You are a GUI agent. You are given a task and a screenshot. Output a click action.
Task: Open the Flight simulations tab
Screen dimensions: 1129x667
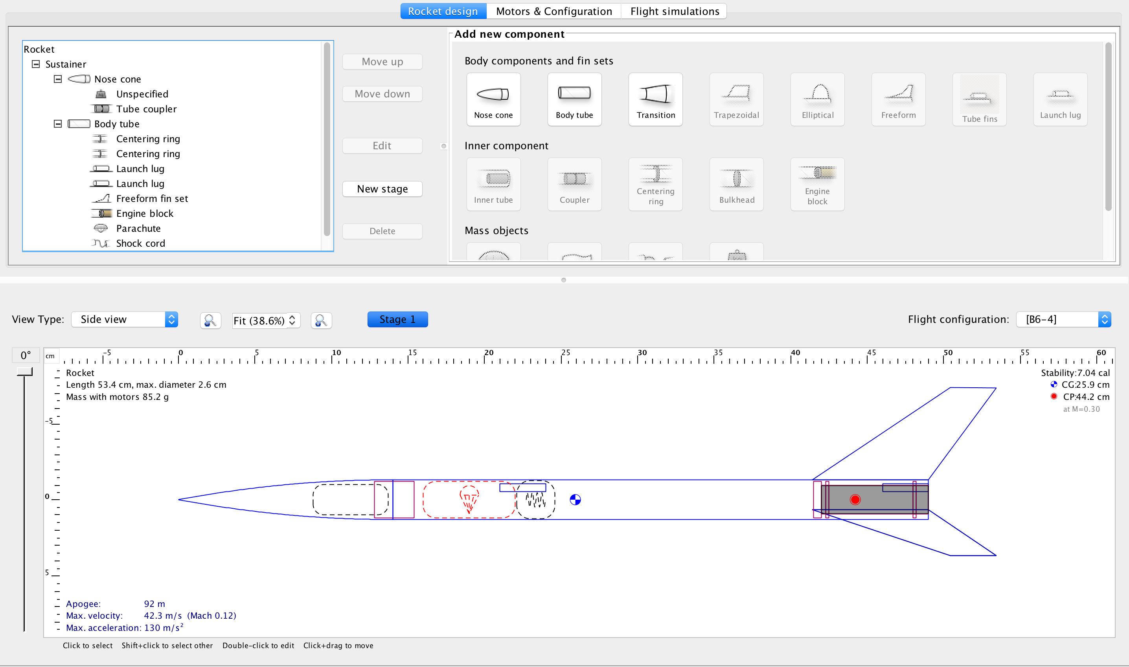tap(674, 11)
